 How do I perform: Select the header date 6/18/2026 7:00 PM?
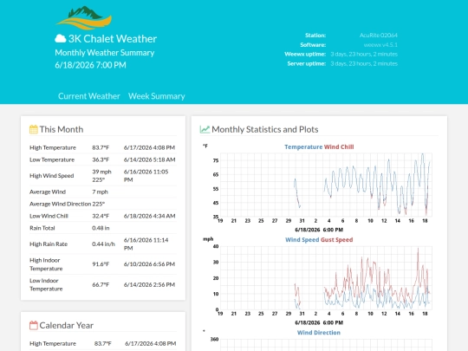pos(90,65)
